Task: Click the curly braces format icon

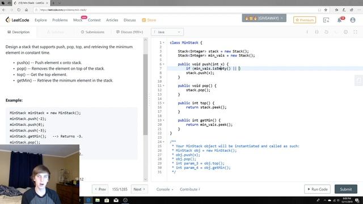Action: pyautogui.click(x=316, y=32)
